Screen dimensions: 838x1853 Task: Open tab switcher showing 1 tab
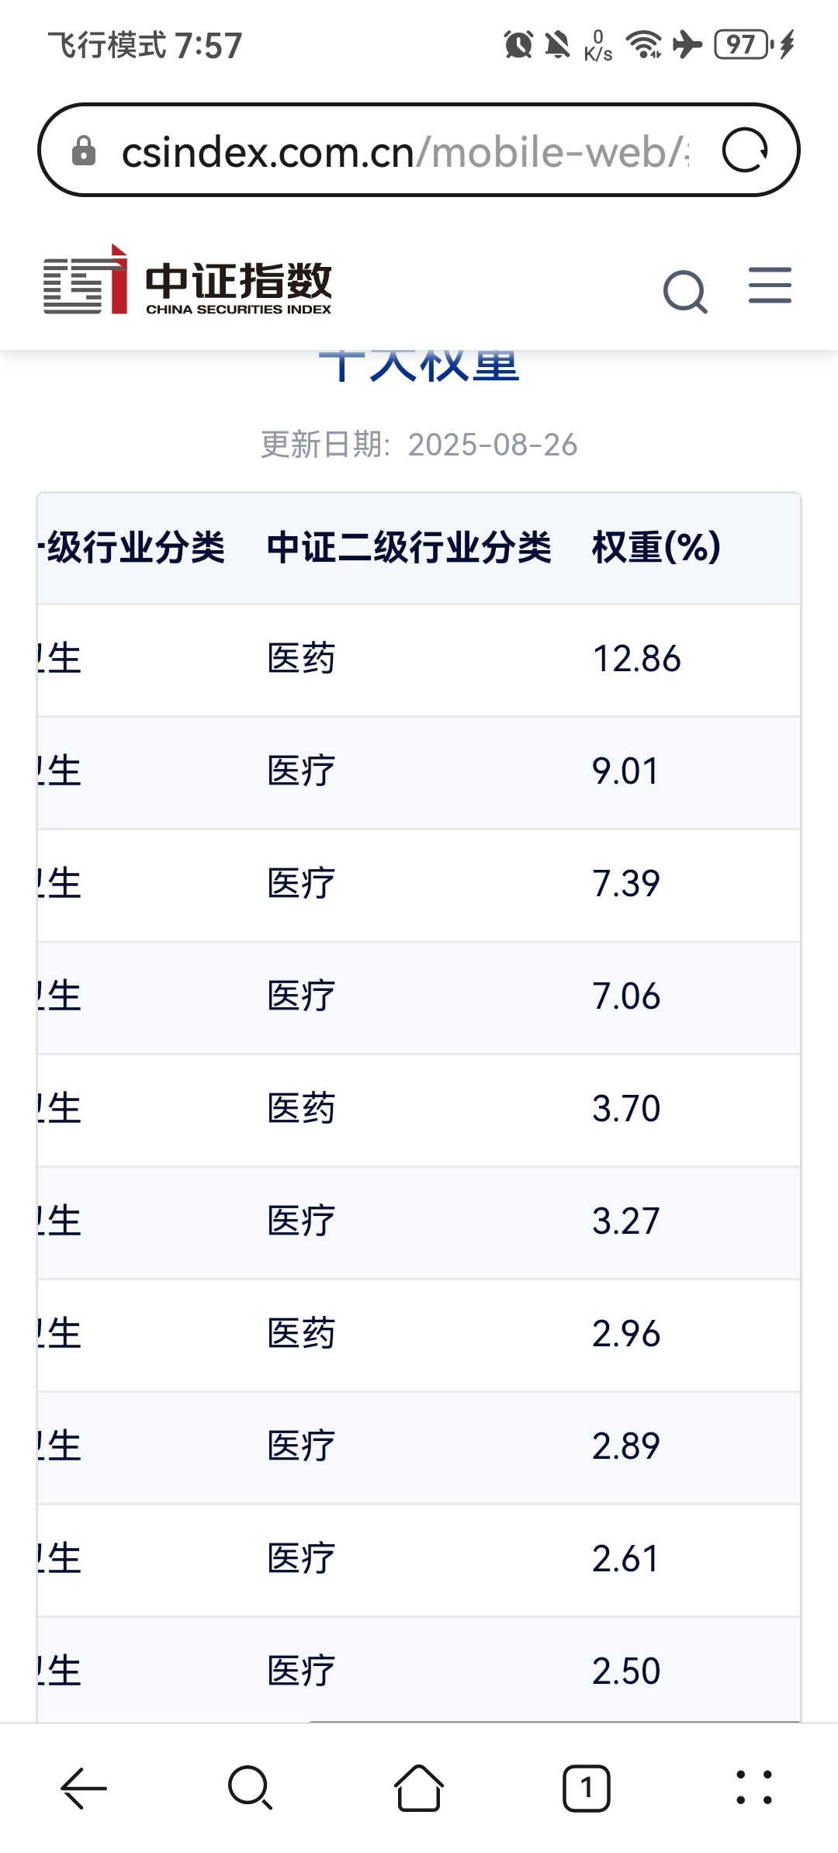point(586,1788)
